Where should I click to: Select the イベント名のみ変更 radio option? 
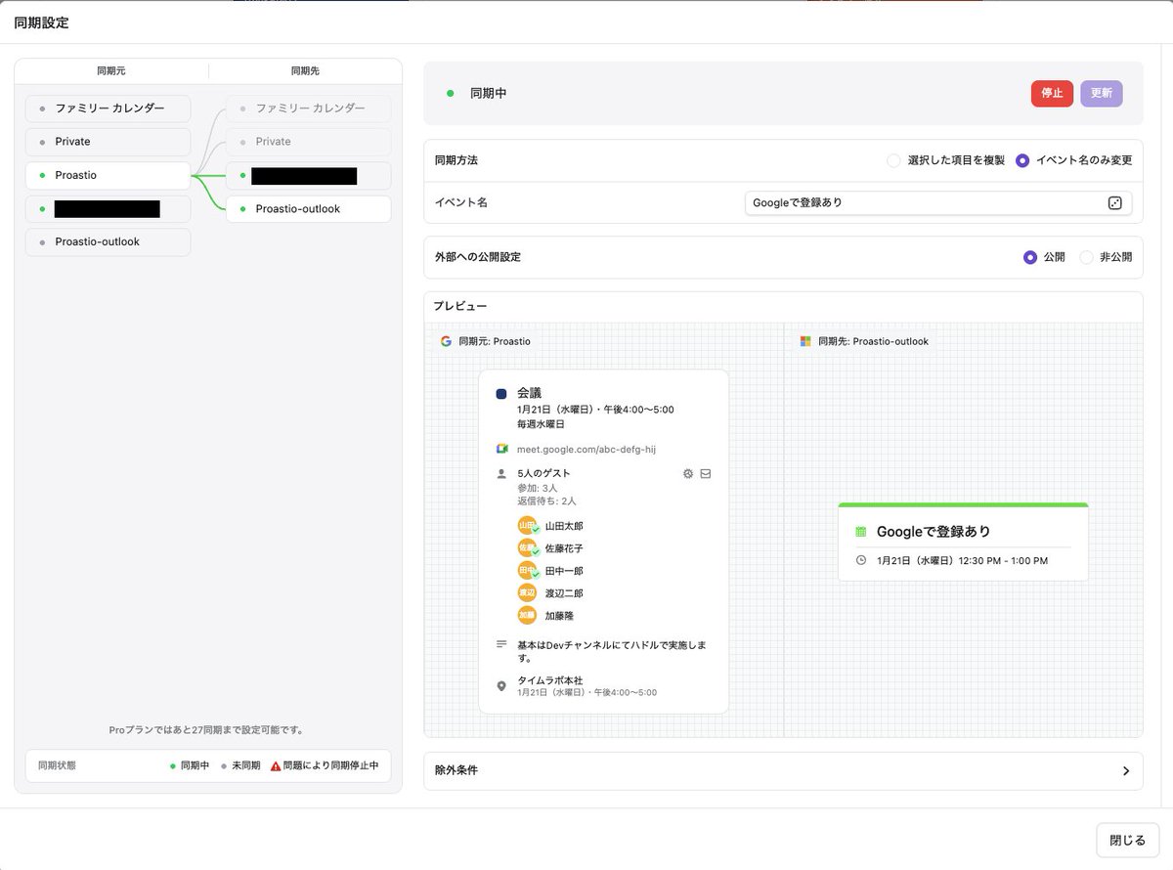coord(1022,160)
